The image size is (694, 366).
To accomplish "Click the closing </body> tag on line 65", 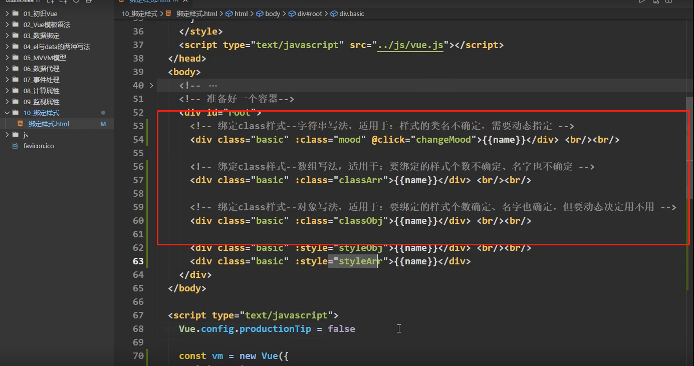I will [x=187, y=288].
